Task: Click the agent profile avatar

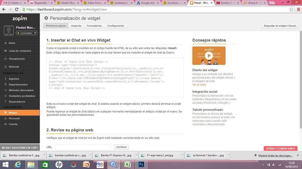Action: [x=9, y=31]
